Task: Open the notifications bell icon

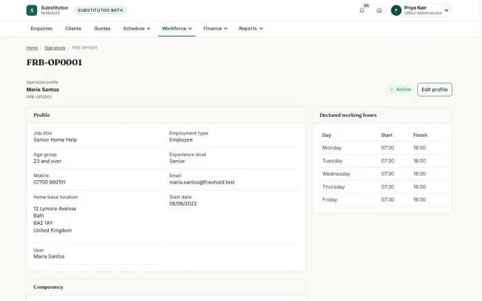Action: (361, 10)
